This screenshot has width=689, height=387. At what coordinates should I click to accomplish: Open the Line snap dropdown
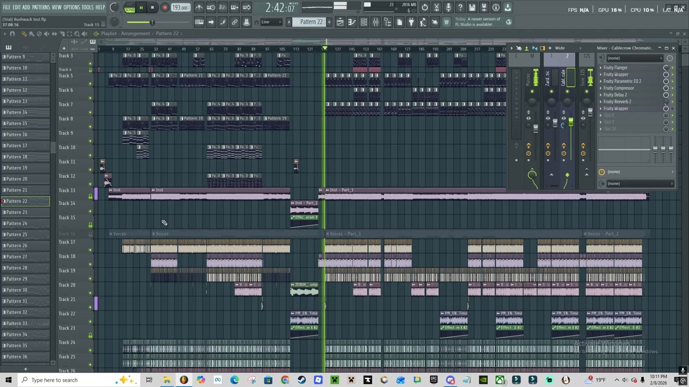[272, 22]
